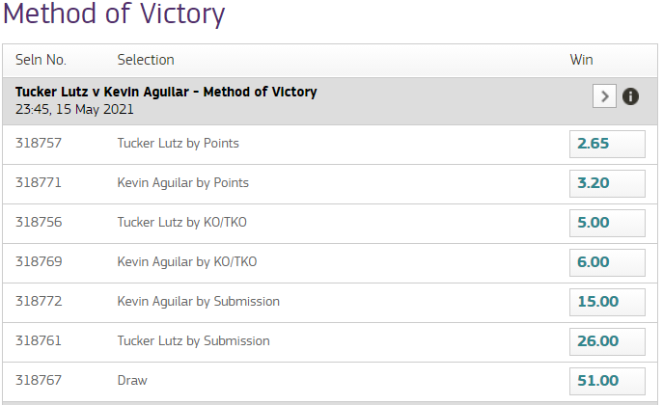Click the Tucker Lutz by KO/TKO selection text
The height and width of the screenshot is (405, 663).
tap(181, 222)
